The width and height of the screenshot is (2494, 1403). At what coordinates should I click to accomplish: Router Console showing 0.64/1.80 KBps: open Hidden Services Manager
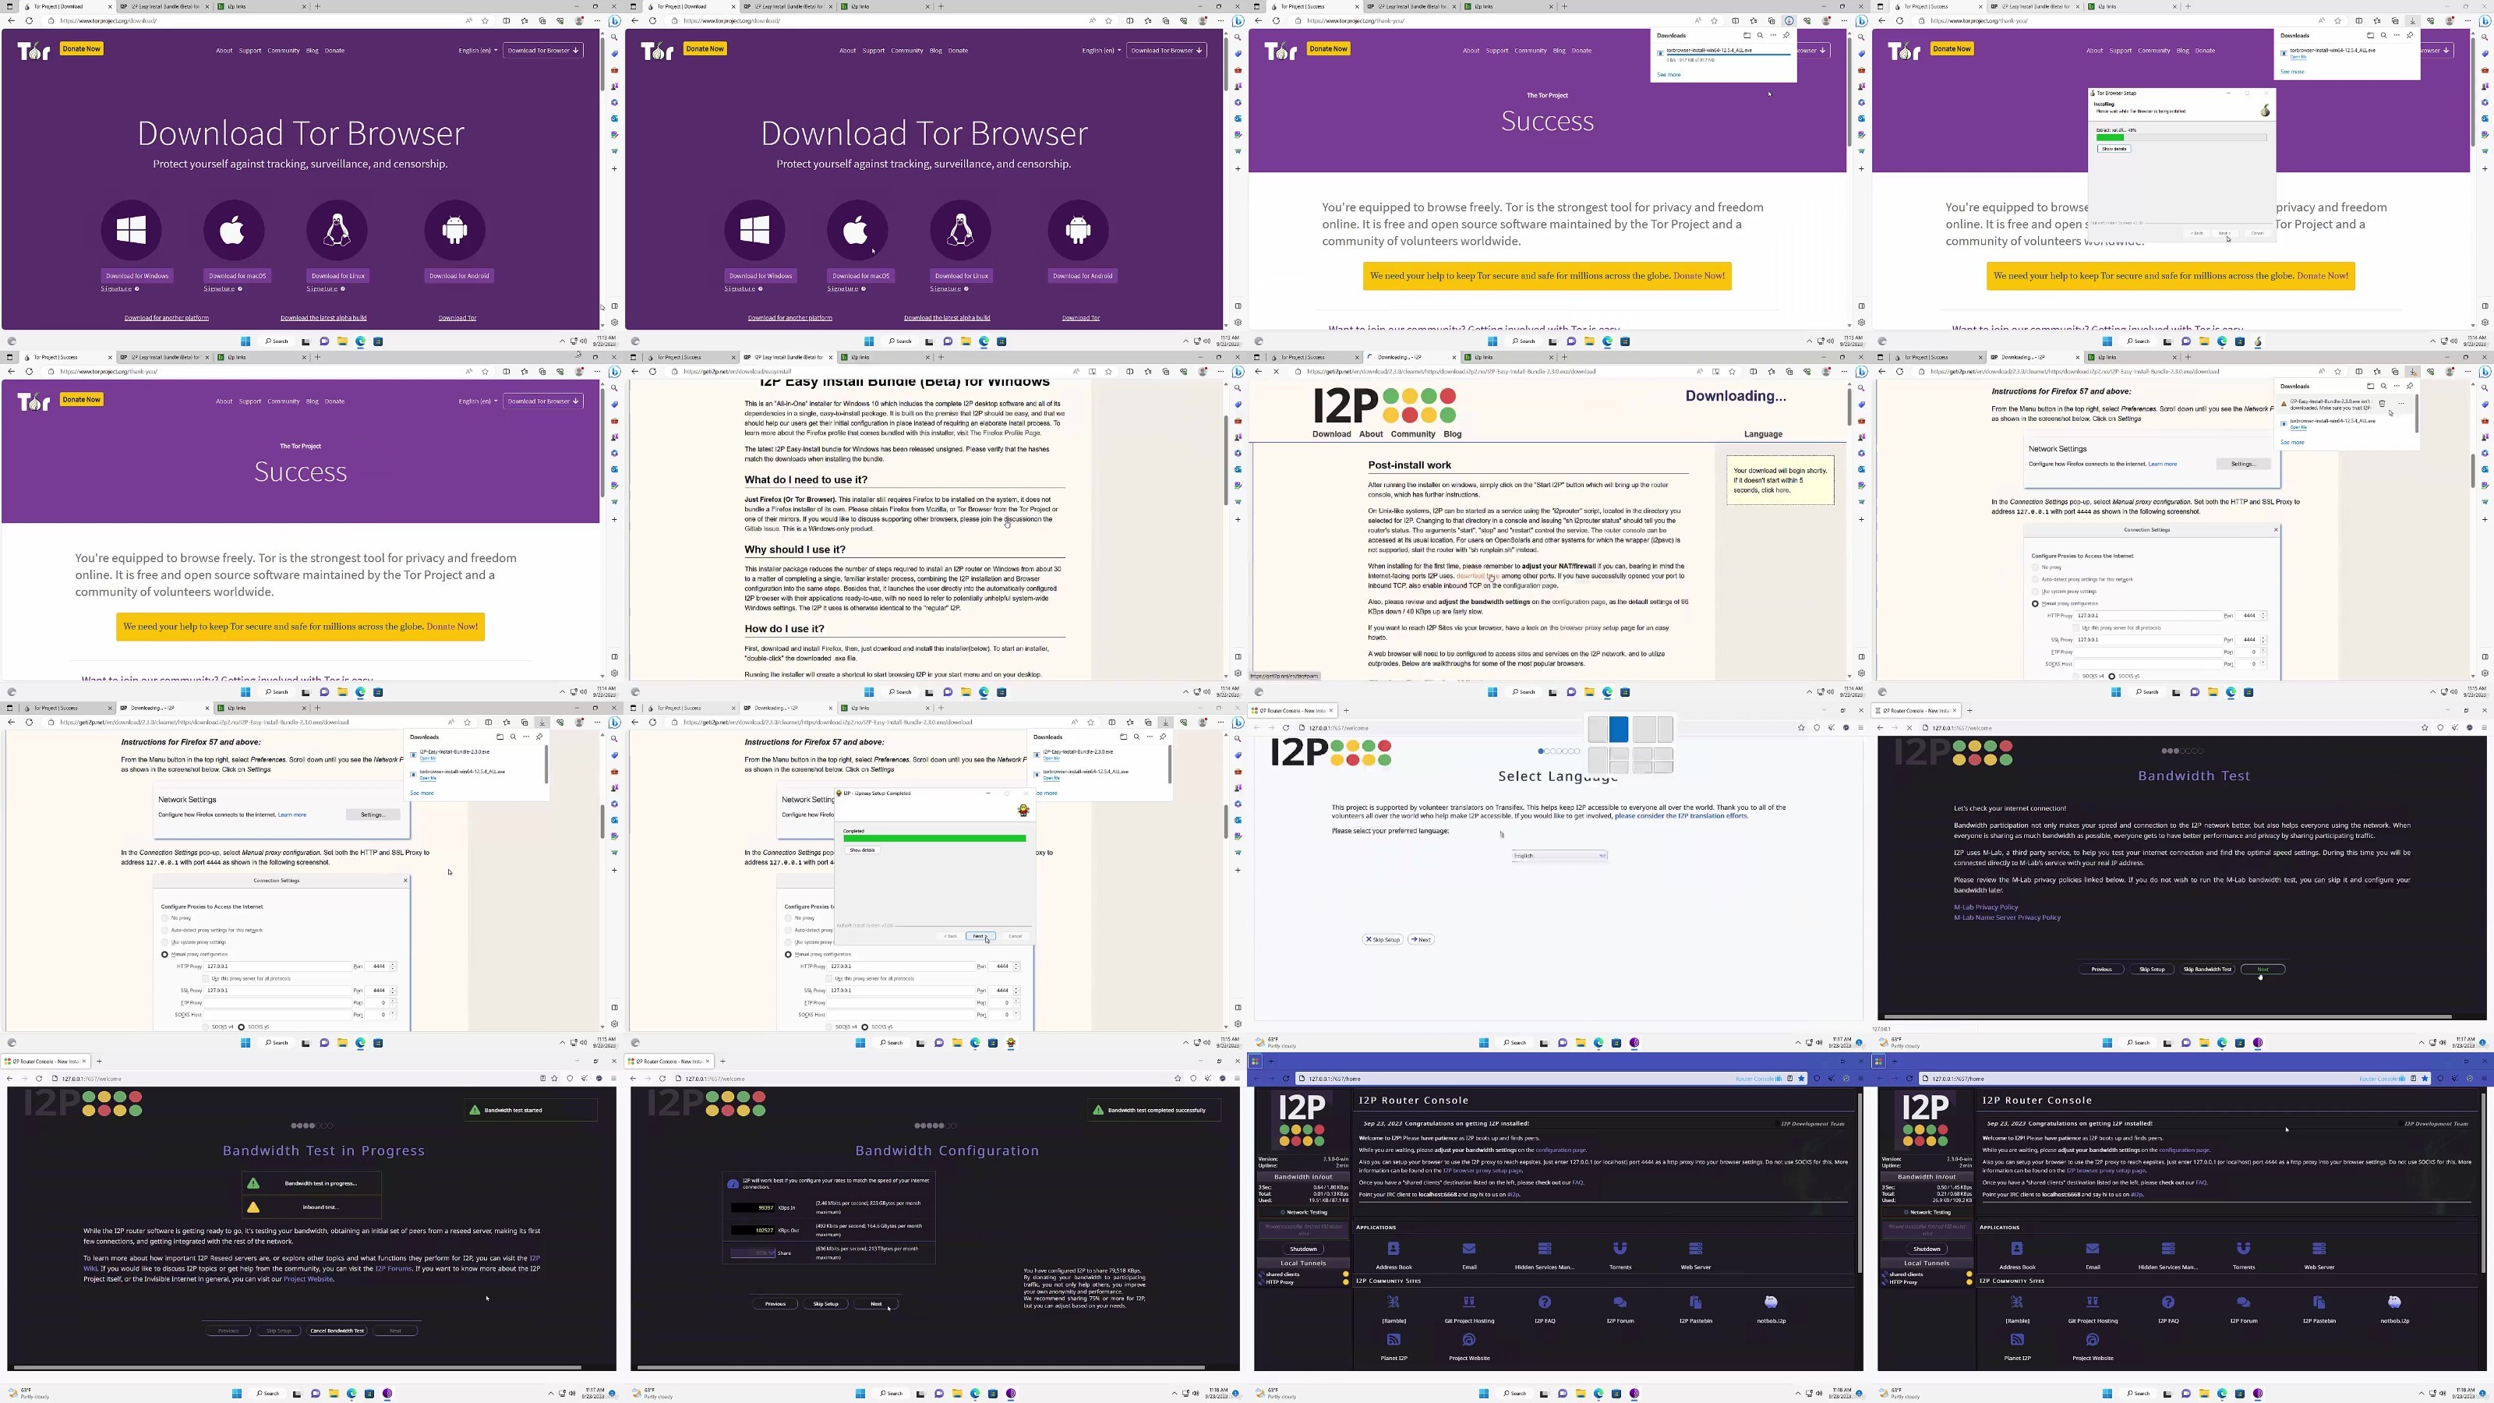(x=1544, y=1254)
